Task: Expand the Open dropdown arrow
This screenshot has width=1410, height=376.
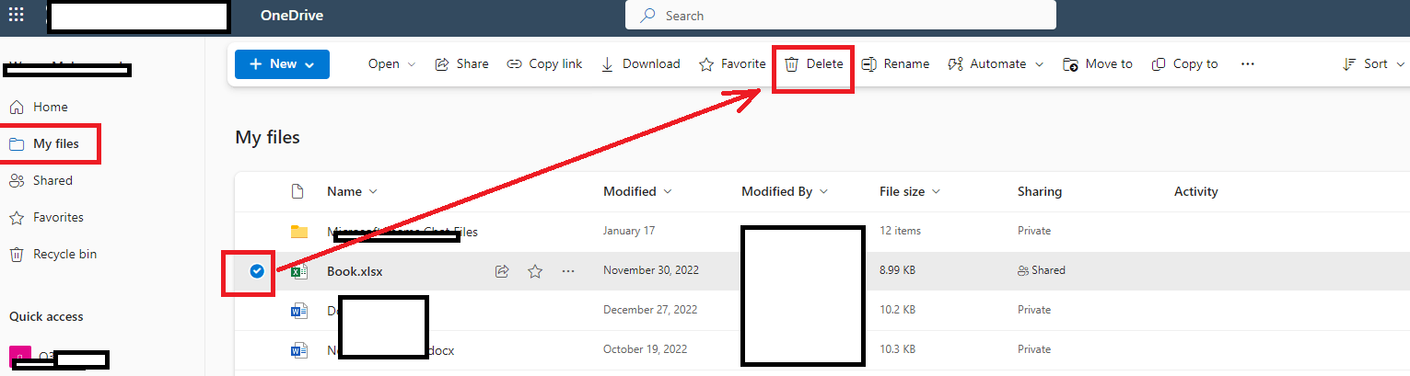Action: point(412,64)
